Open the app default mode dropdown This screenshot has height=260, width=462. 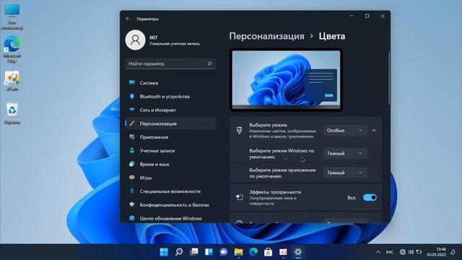coord(345,173)
